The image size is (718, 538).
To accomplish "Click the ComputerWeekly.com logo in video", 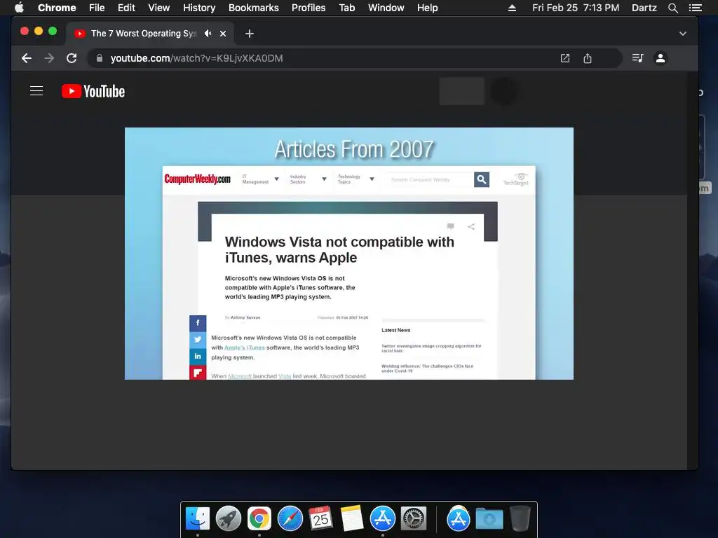I will tap(197, 179).
